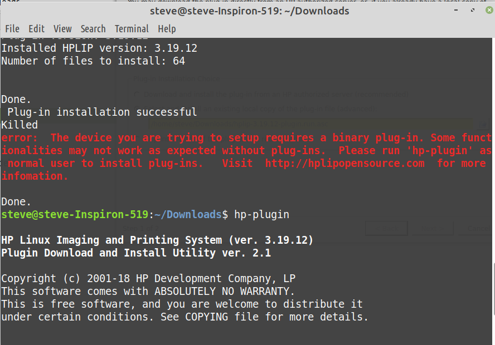
Task: Click the 'Killed' output line
Action: pos(20,125)
